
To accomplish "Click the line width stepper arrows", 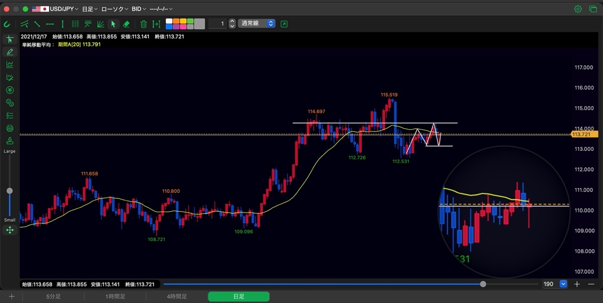I will tap(232, 24).
